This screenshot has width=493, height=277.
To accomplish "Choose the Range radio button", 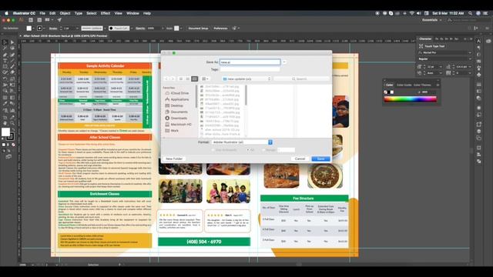I will pos(263,150).
